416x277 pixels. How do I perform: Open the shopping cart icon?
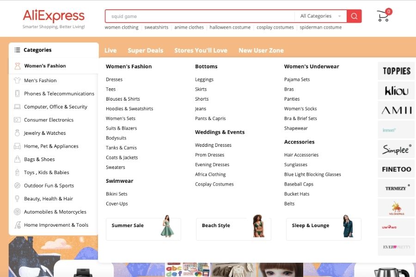(383, 16)
